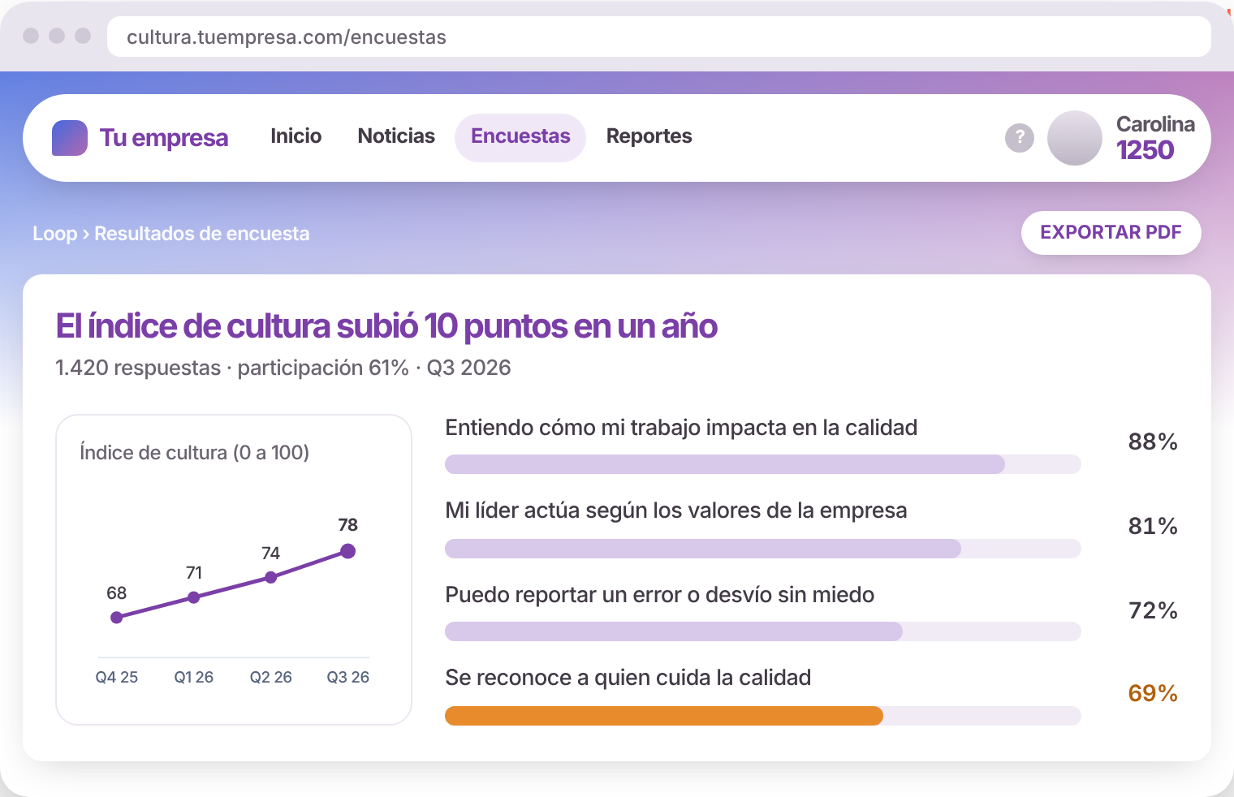Click the orange 69% value
This screenshot has width=1234, height=797.
(1153, 693)
